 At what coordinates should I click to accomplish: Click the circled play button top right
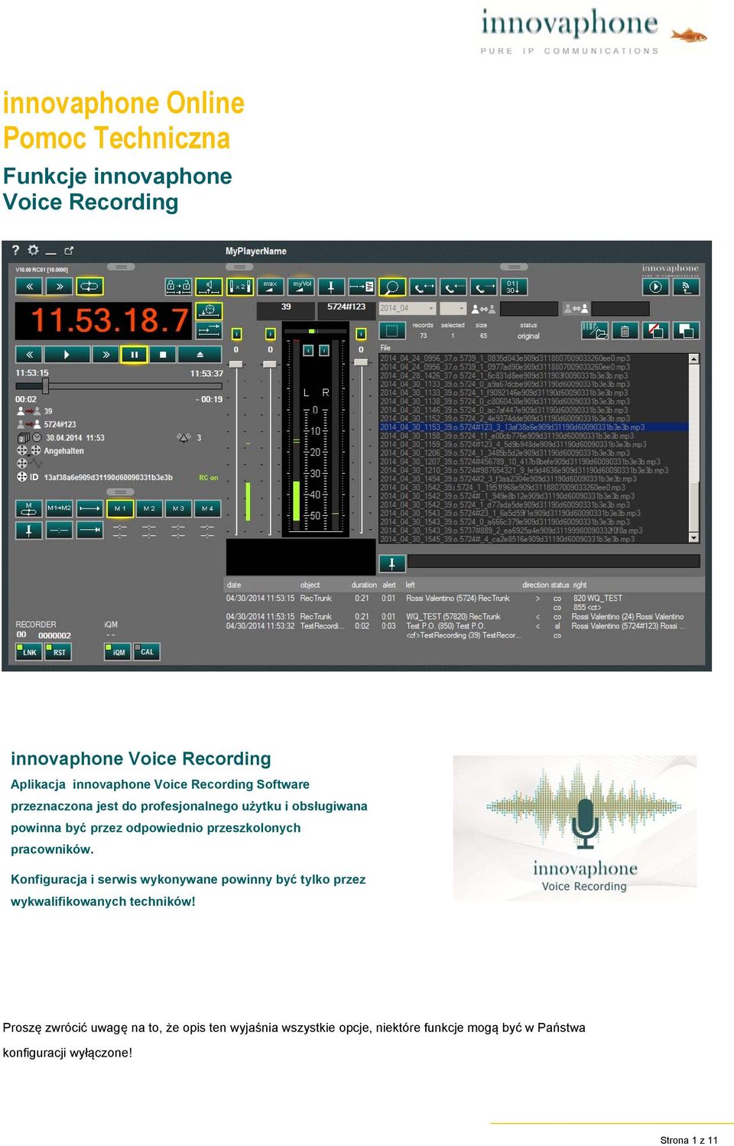coord(655,287)
